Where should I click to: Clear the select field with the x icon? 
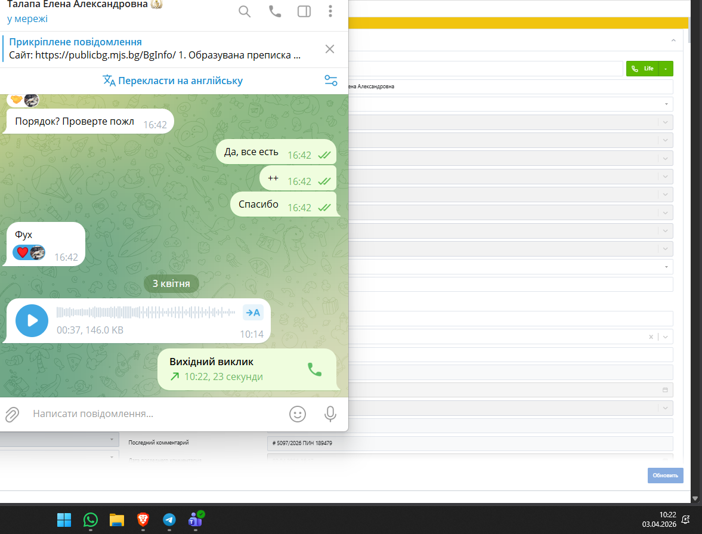click(x=651, y=337)
